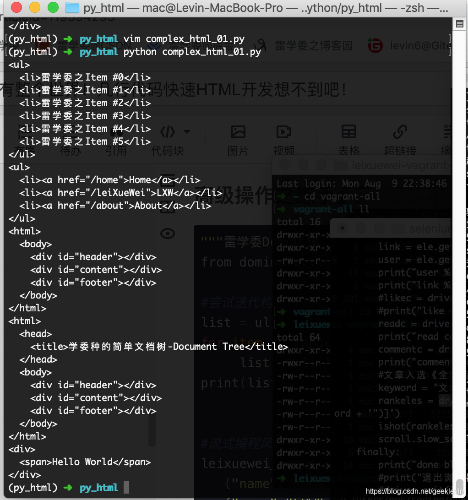Screen dimensions: 468x500
Task: Click the line with href="/leiXueWei"
Action: (x=121, y=193)
